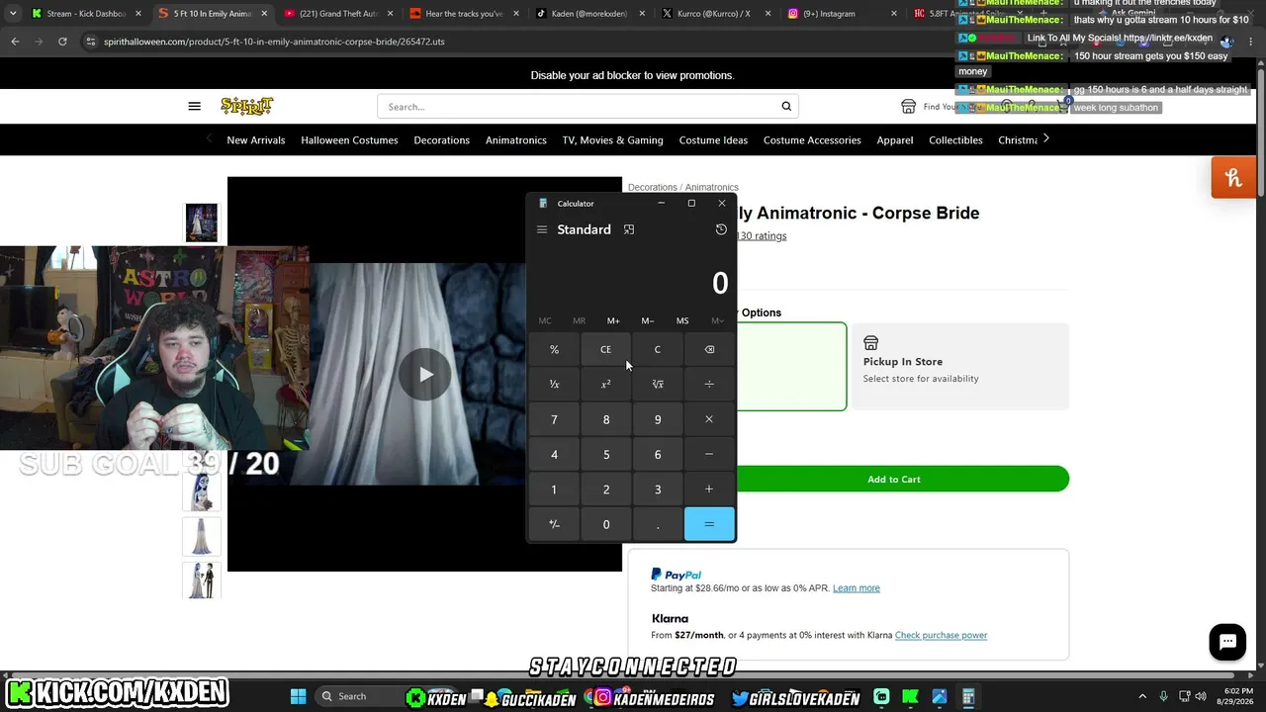1266x712 pixels.
Task: Click digit 0 on the calculator
Action: click(605, 524)
